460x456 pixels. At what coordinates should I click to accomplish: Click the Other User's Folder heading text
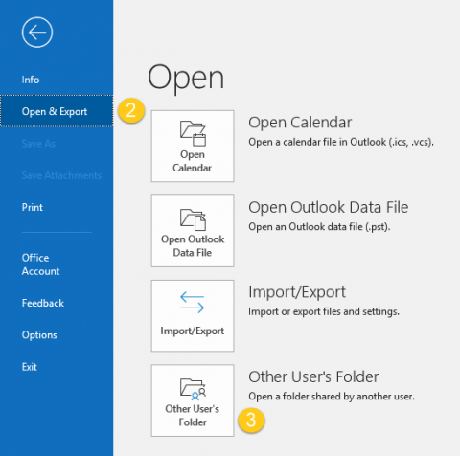click(313, 376)
